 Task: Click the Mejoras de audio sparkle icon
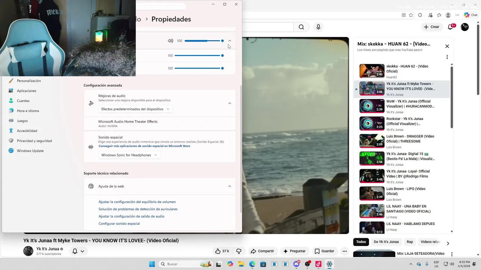click(x=91, y=103)
